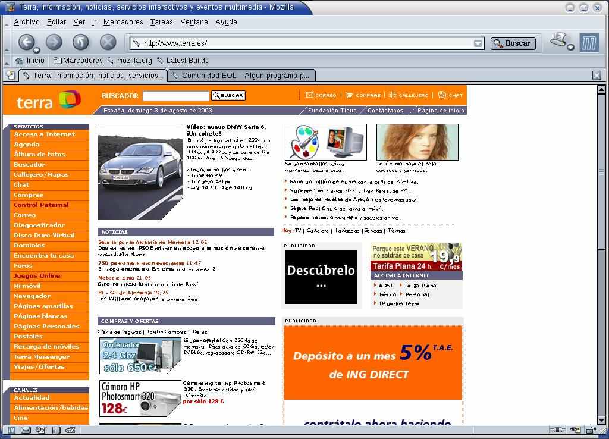Reload the page with the Reload button
The width and height of the screenshot is (609, 439).
click(x=81, y=42)
